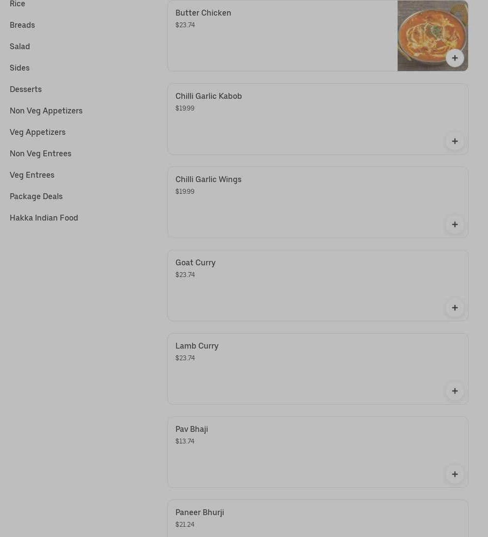
Task: Add Goat Curry using plus icon
Action: pos(454,308)
